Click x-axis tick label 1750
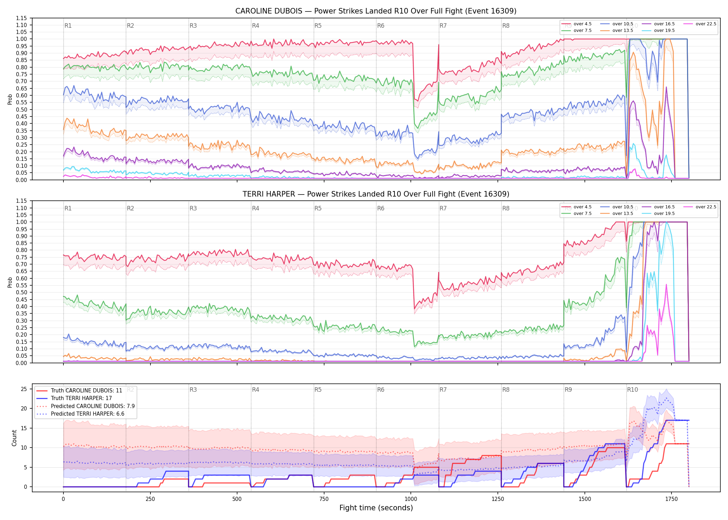 coord(671,499)
